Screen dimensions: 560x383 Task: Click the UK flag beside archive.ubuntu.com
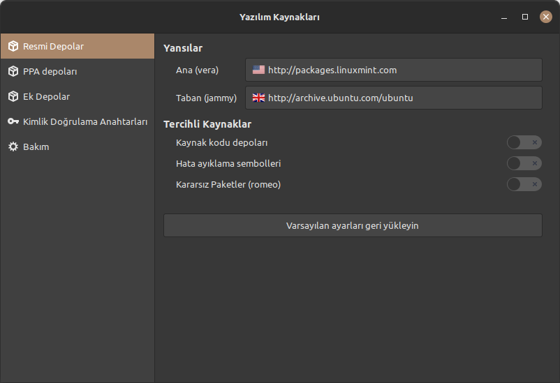coord(258,98)
